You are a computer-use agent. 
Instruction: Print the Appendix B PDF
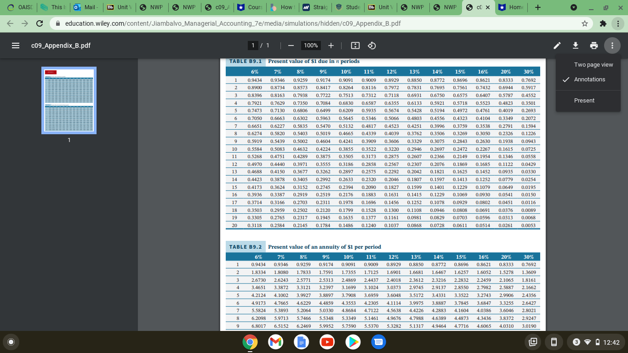tap(594, 45)
